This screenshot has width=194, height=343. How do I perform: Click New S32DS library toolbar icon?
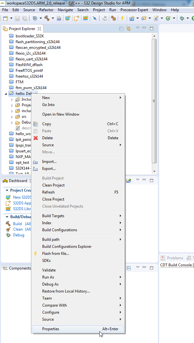[85, 18]
